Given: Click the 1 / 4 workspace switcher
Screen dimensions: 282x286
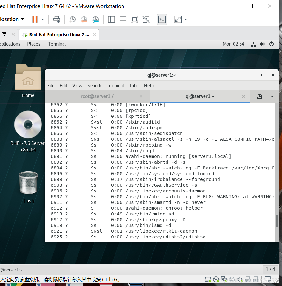Looking at the screenshot, I should pos(270,269).
